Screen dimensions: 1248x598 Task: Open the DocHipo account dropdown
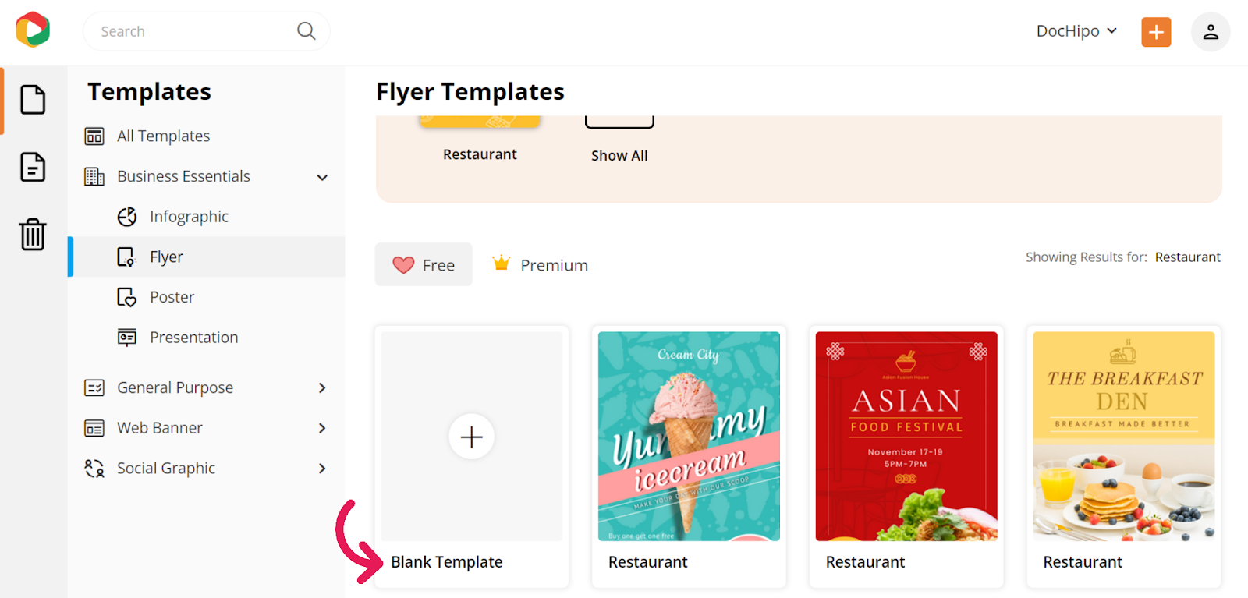(x=1076, y=31)
